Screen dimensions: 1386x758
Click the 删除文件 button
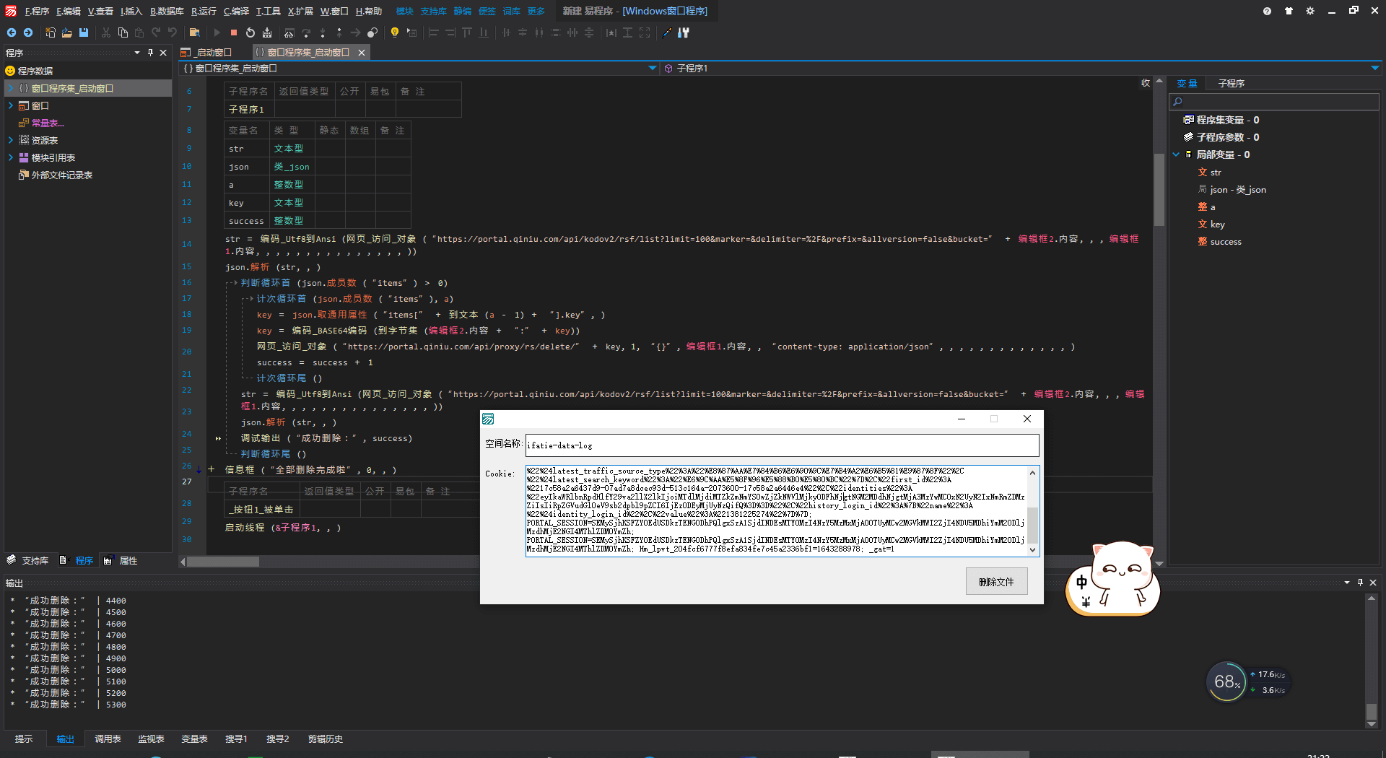click(996, 581)
